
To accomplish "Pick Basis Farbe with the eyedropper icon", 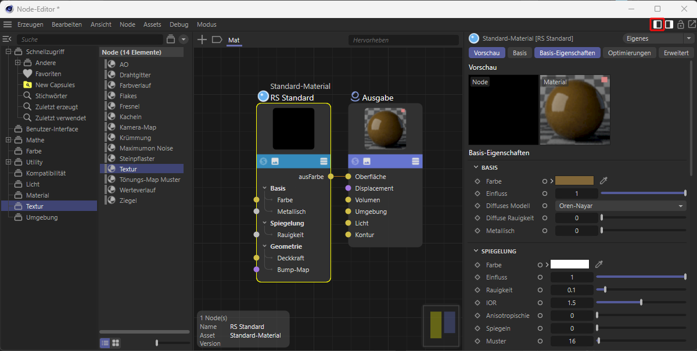I will 603,181.
